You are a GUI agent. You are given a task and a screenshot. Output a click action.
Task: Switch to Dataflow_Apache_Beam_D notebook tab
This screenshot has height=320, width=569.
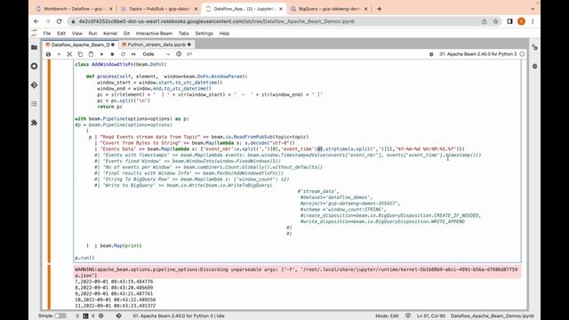pos(80,44)
